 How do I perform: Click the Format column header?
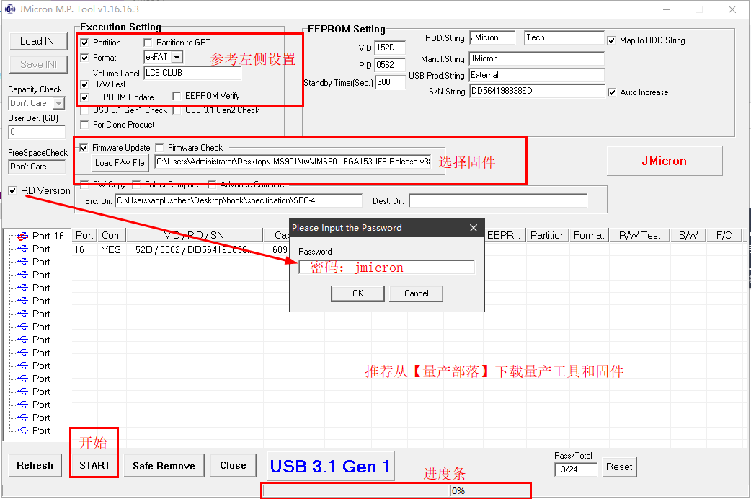(x=589, y=235)
